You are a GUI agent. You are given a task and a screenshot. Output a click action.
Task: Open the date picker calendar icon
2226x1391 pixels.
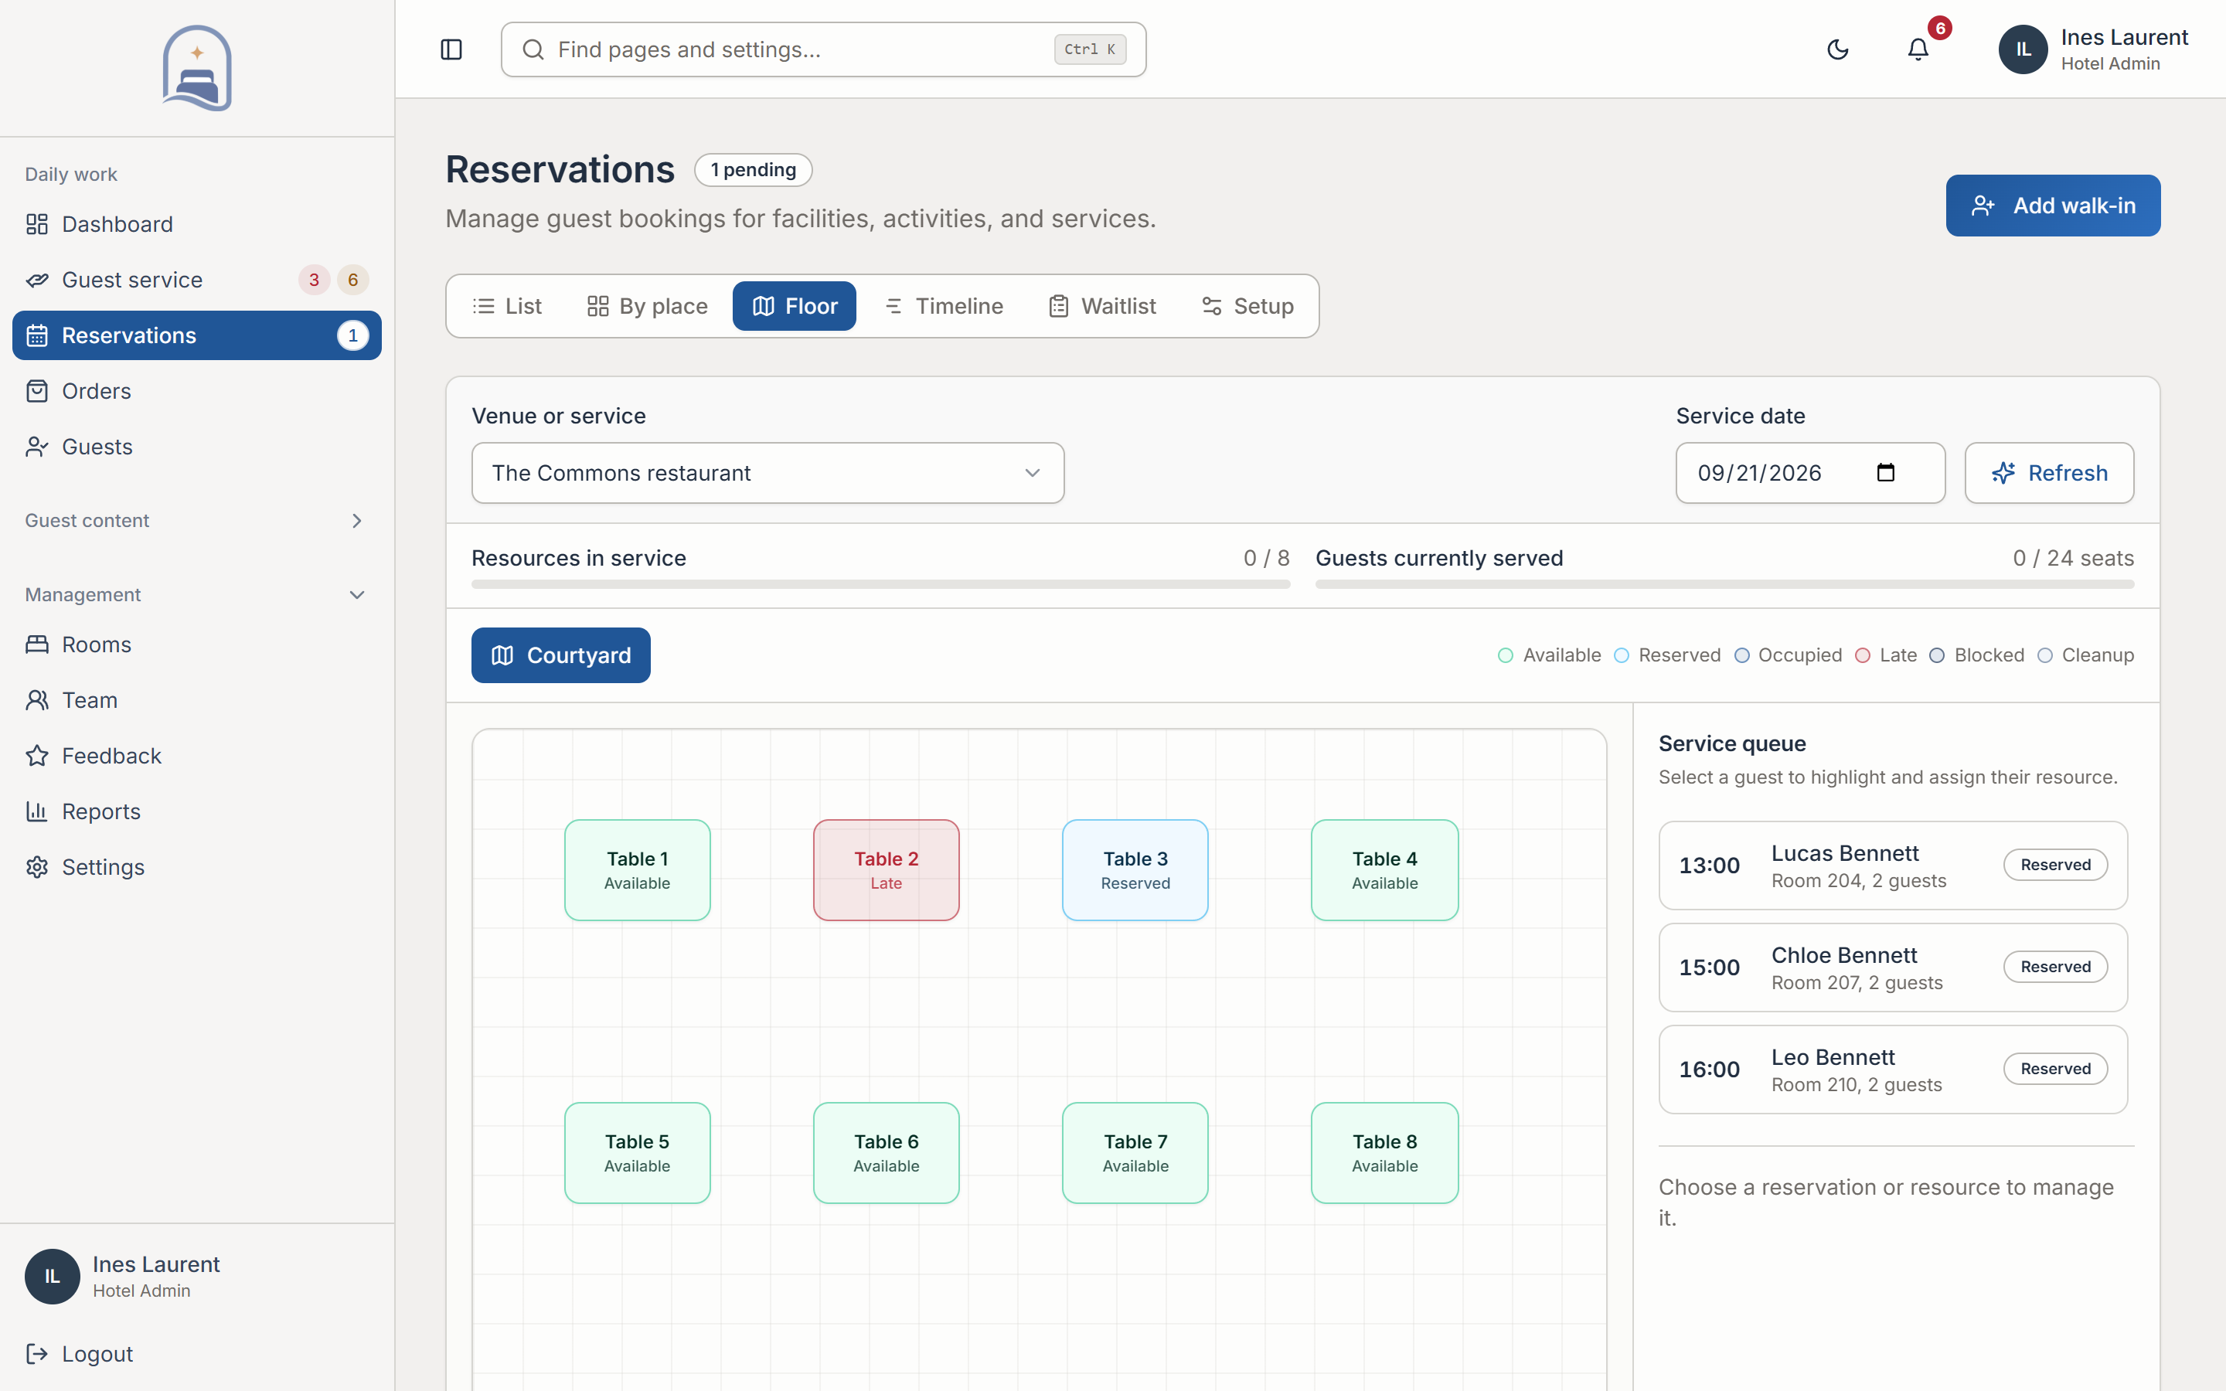click(1886, 473)
